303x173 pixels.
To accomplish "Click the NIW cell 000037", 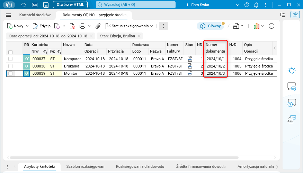I will pos(39,59).
